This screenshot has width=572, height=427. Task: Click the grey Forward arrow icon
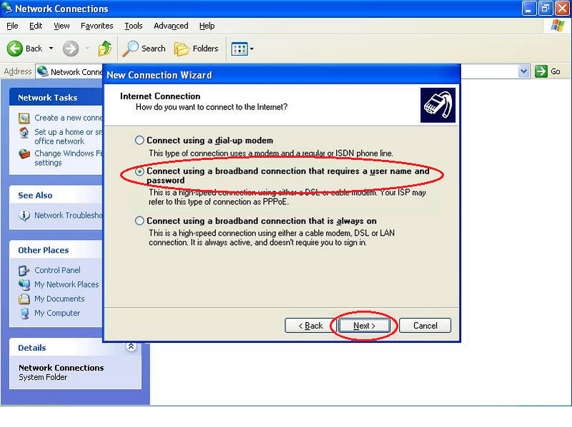pyautogui.click(x=70, y=49)
